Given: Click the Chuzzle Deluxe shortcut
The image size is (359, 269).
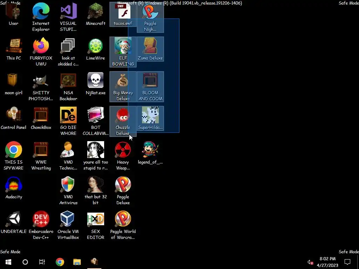Looking at the screenshot, I should click(123, 121).
